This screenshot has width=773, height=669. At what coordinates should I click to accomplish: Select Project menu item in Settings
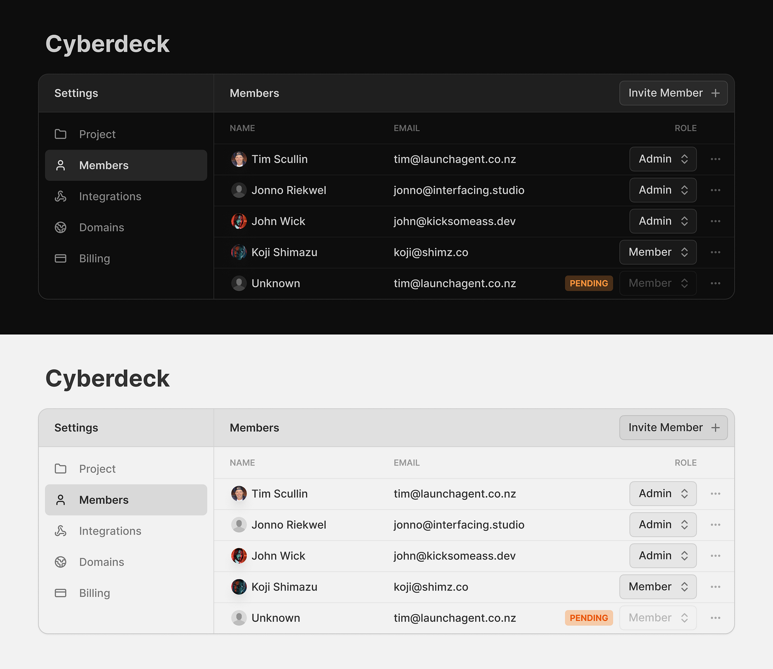point(97,133)
